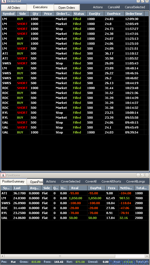Click the horizontal scrollbar left arrow
Viewport: 150px width, 265px height.
[x=2, y=256]
